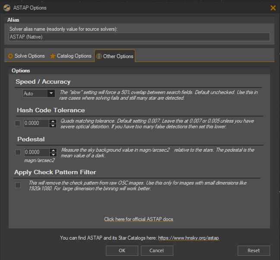Open the Catalog Options tab
The image size is (280, 260).
coord(70,56)
